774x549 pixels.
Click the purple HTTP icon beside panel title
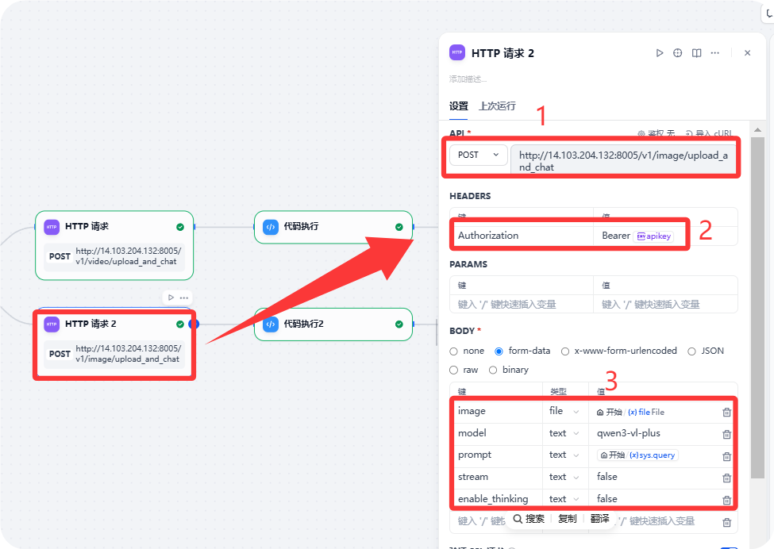[x=457, y=52]
